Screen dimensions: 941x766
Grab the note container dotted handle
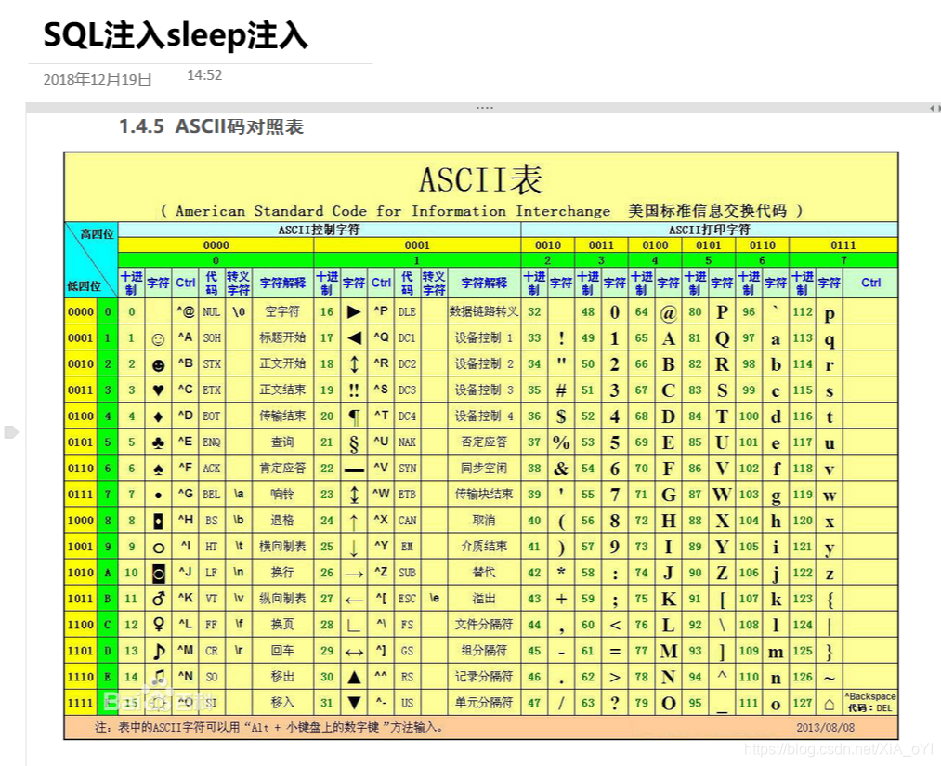484,108
